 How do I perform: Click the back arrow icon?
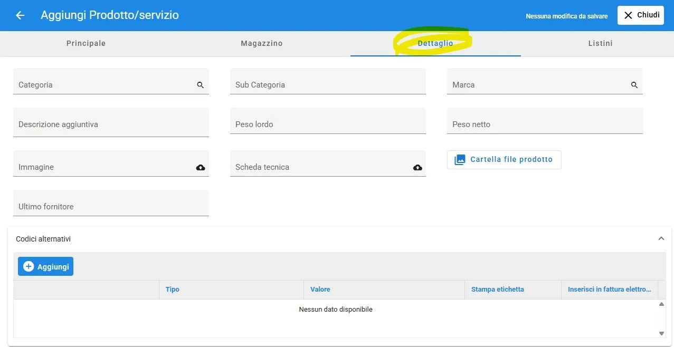pyautogui.click(x=20, y=15)
